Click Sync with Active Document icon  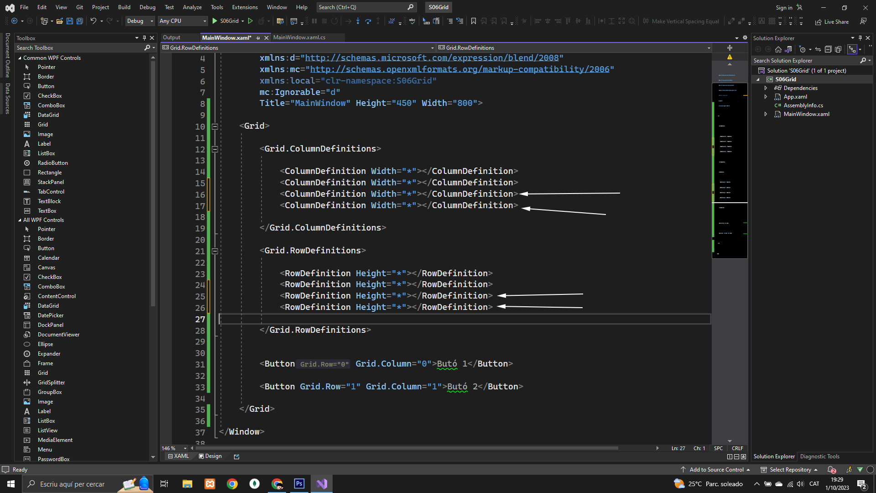818,49
